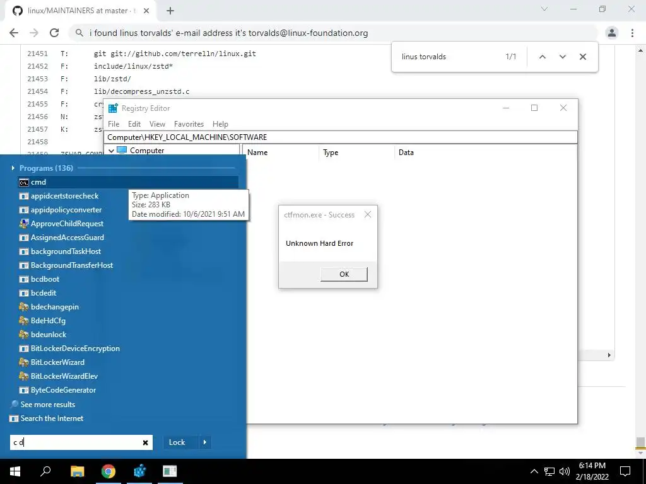Launch BitLockerWizard
Screen dimensions: 646x484
pyautogui.click(x=52, y=362)
